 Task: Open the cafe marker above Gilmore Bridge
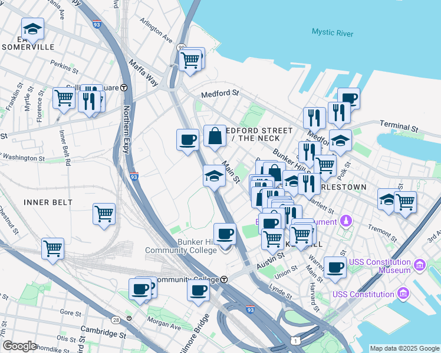click(x=198, y=290)
